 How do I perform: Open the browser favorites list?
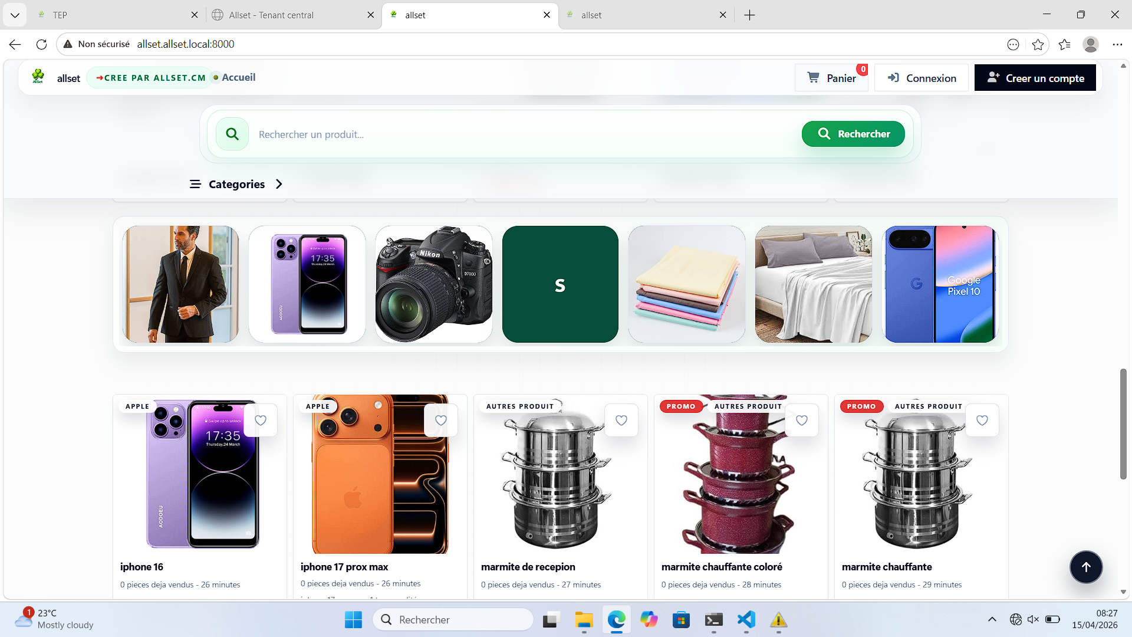click(x=1065, y=44)
